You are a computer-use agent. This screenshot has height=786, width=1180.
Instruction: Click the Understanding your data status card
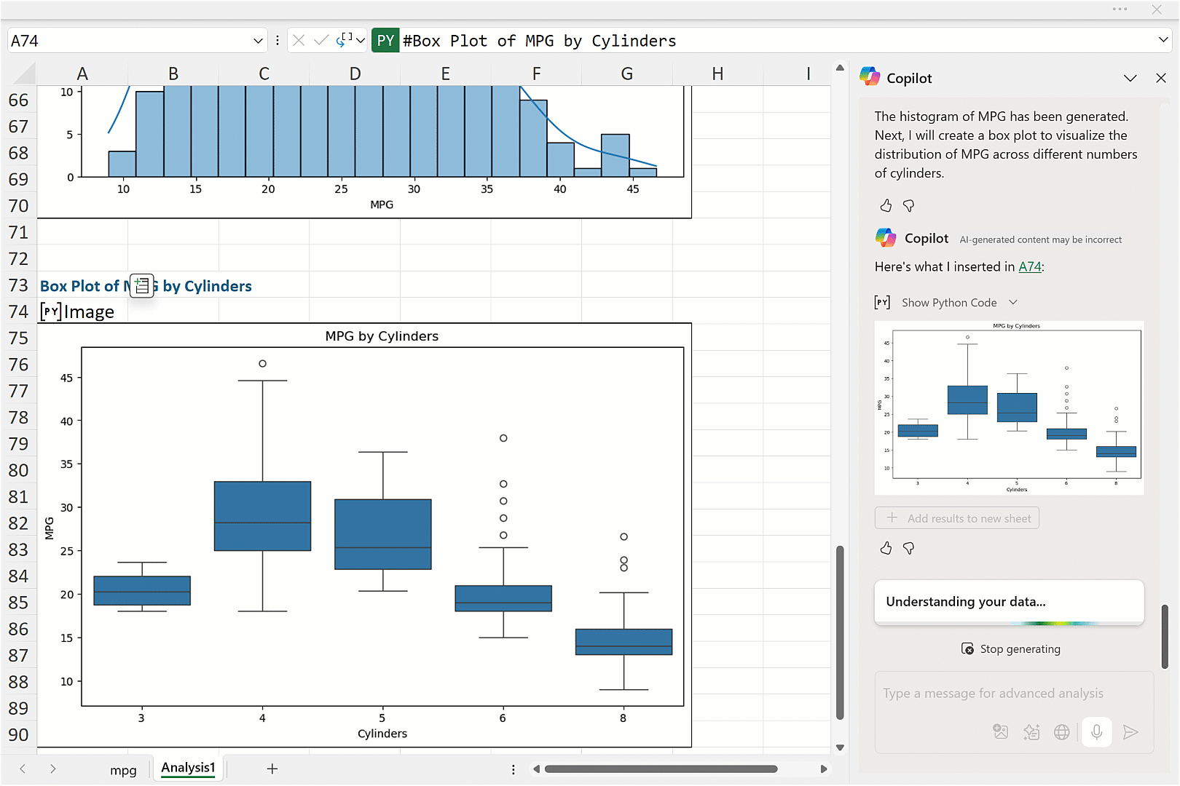(x=1009, y=602)
